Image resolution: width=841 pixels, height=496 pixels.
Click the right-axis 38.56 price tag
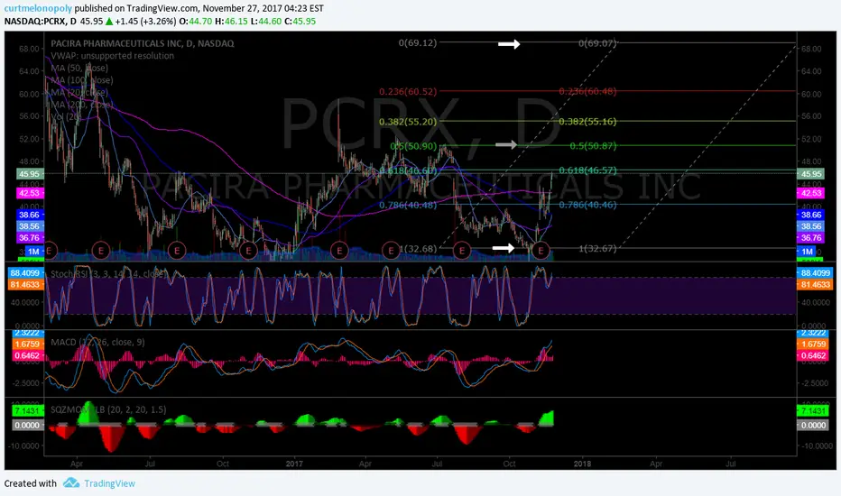pyautogui.click(x=810, y=226)
